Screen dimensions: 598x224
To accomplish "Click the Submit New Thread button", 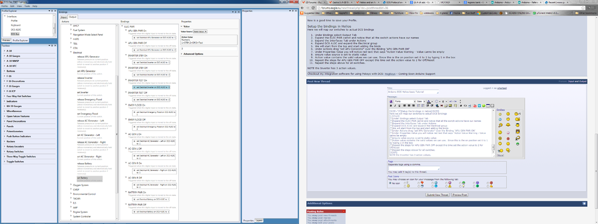I will (438, 195).
